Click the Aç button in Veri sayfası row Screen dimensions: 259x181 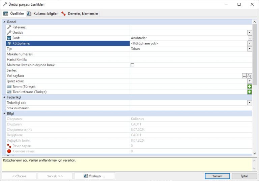point(249,76)
